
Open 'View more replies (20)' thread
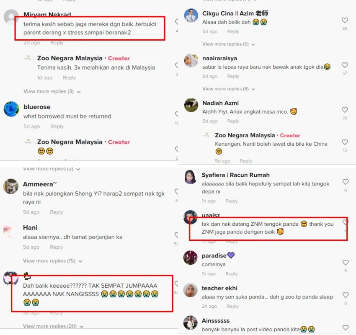tap(53, 326)
